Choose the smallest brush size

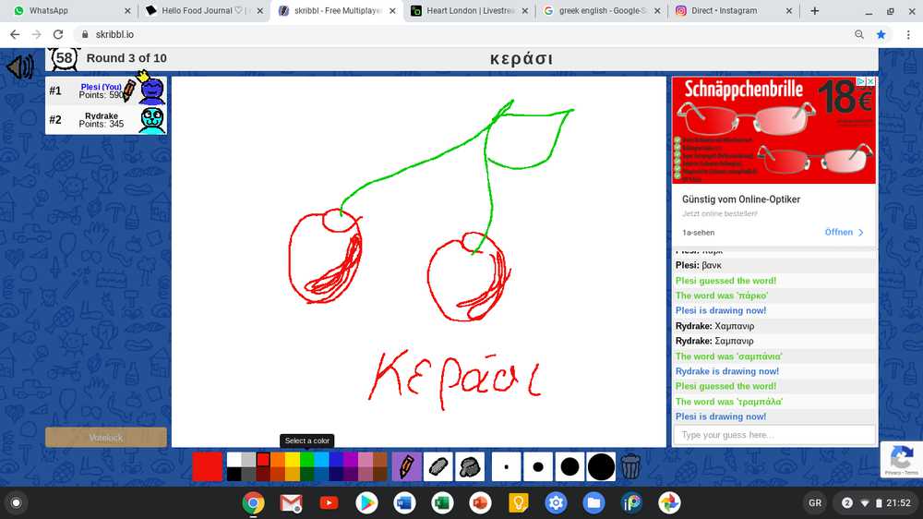coord(507,466)
